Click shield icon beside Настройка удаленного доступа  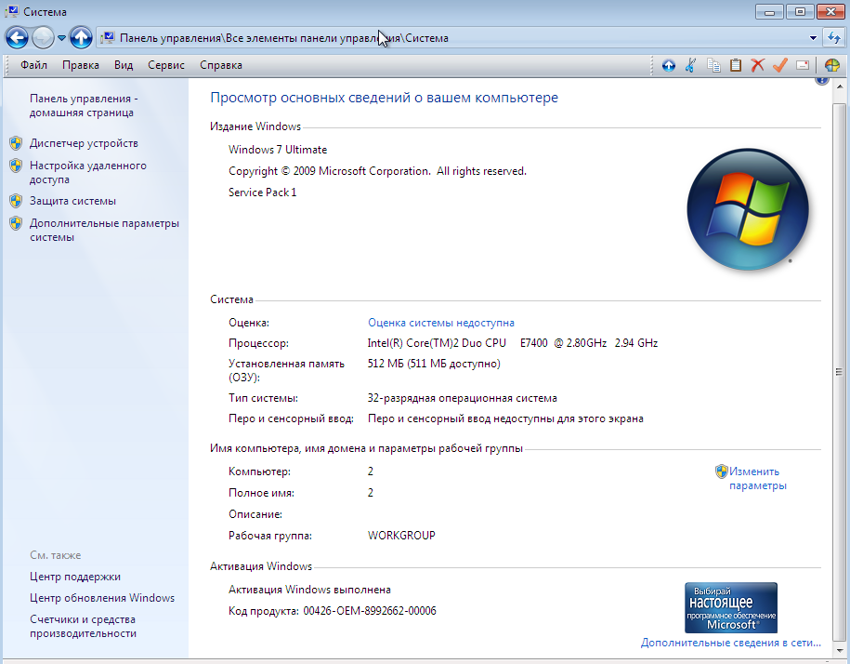(x=16, y=166)
